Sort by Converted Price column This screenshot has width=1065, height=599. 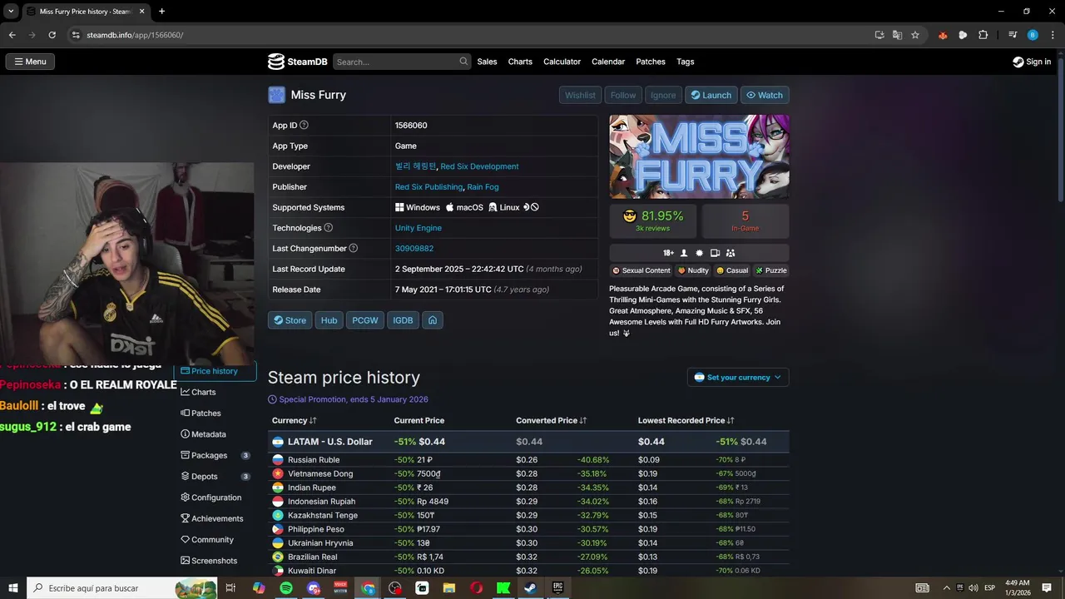(x=552, y=421)
